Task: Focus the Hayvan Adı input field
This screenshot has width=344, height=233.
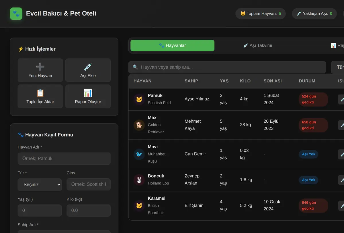Action: [64, 159]
